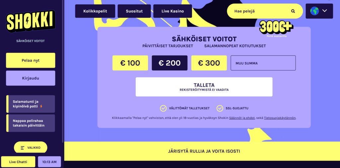Select the € 100 deposit amount
Viewport: 340px width, 168px height.
[130, 63]
